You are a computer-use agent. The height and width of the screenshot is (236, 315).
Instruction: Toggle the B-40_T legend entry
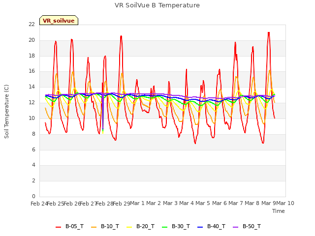pyautogui.click(x=211, y=227)
